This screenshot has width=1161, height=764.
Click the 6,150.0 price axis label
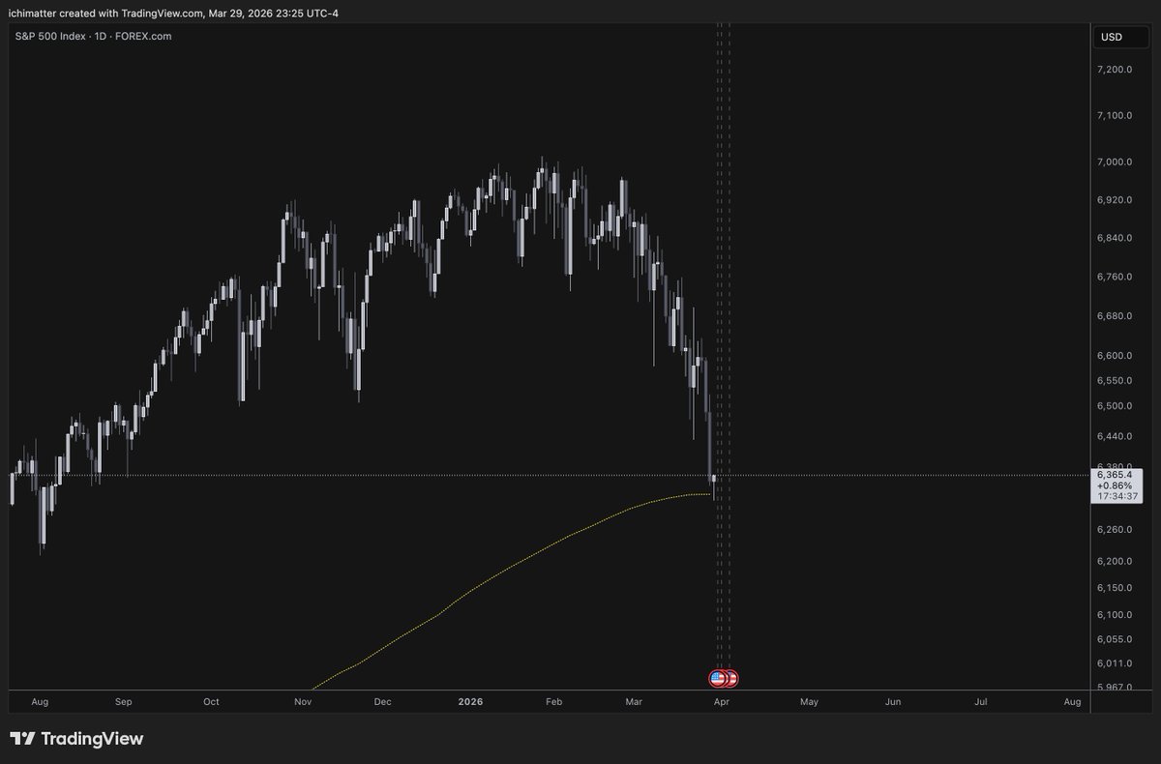[1116, 588]
